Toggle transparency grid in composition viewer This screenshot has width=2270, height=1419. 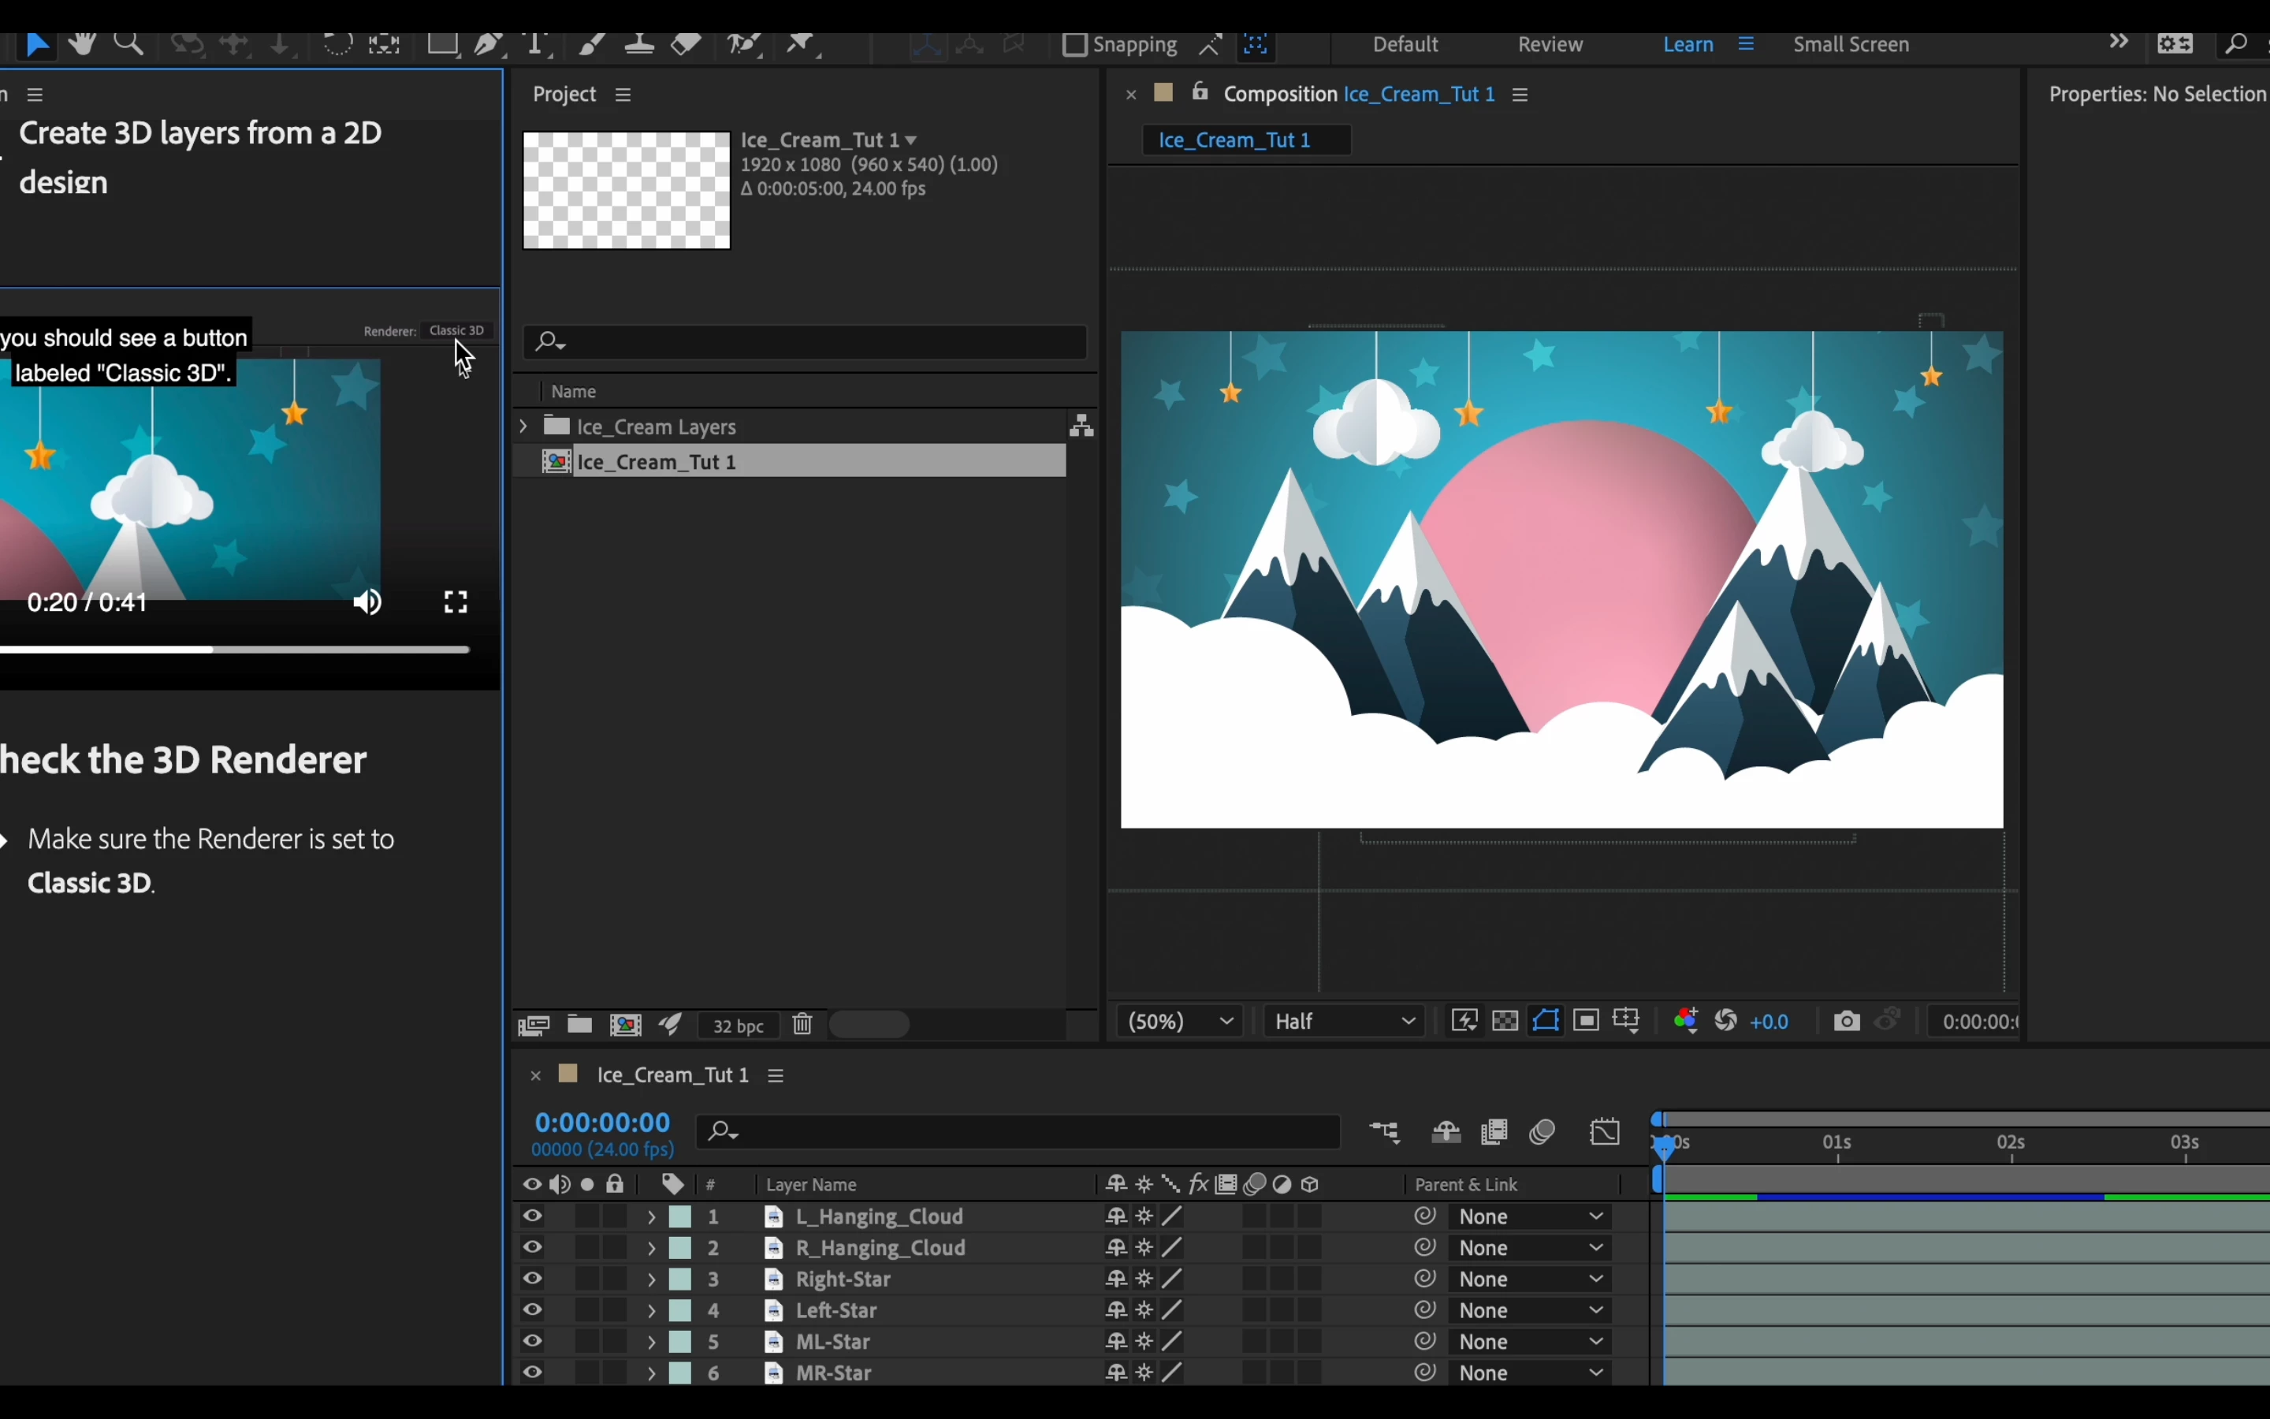tap(1505, 1021)
